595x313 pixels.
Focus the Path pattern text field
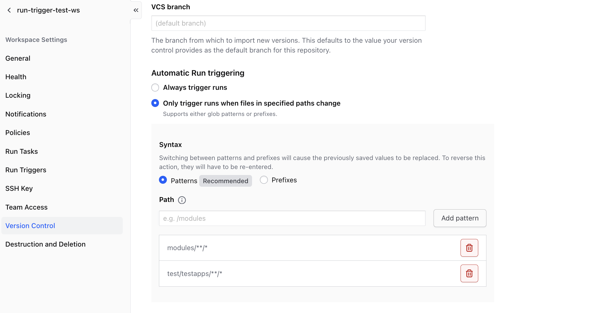click(292, 218)
